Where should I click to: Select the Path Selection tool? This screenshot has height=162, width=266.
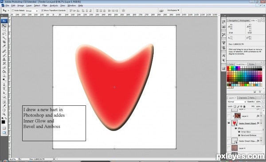click(4, 93)
